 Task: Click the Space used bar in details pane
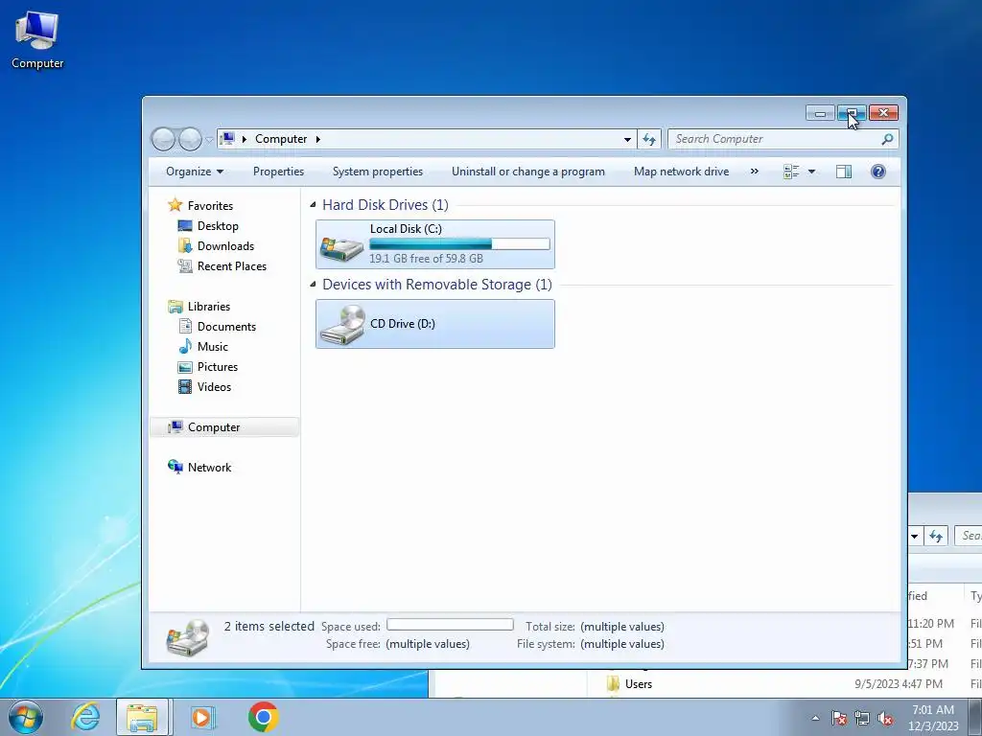coord(450,624)
